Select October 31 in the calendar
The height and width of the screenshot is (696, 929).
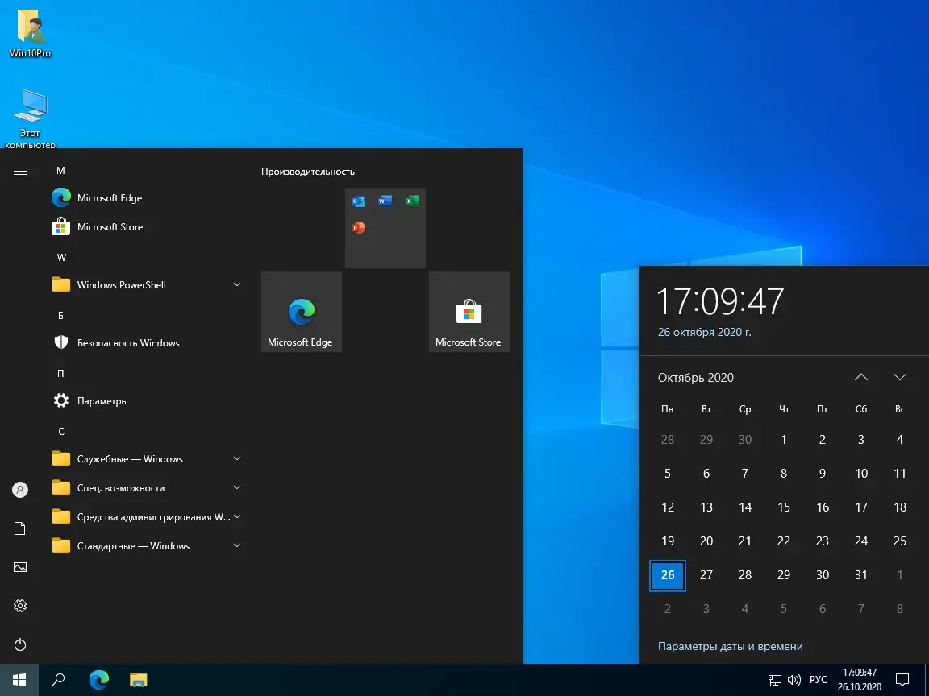pos(860,574)
